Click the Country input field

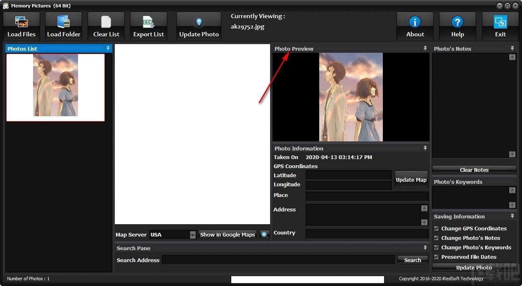(367, 234)
